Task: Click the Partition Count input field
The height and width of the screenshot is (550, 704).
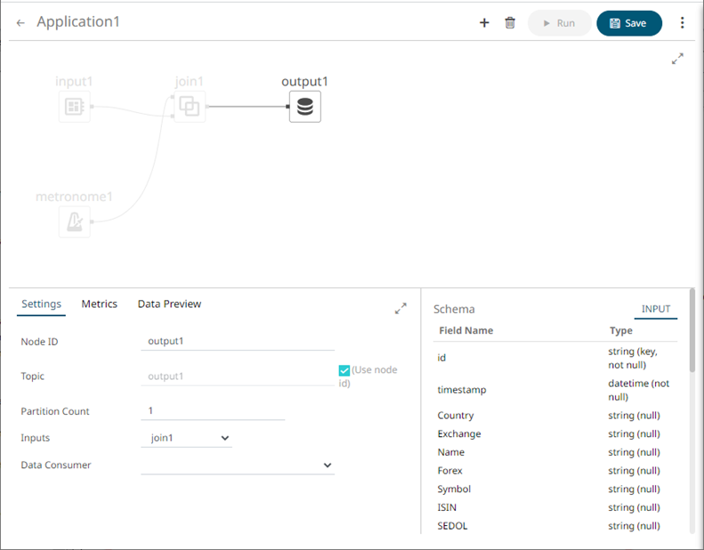Action: 213,411
